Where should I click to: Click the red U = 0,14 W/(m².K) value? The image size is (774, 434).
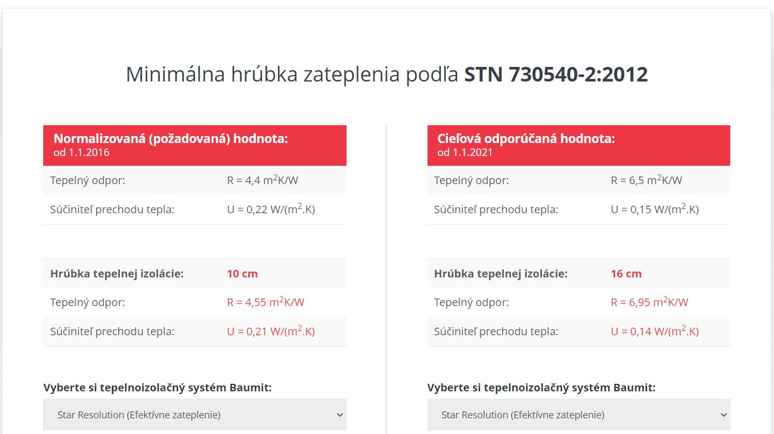pyautogui.click(x=654, y=331)
